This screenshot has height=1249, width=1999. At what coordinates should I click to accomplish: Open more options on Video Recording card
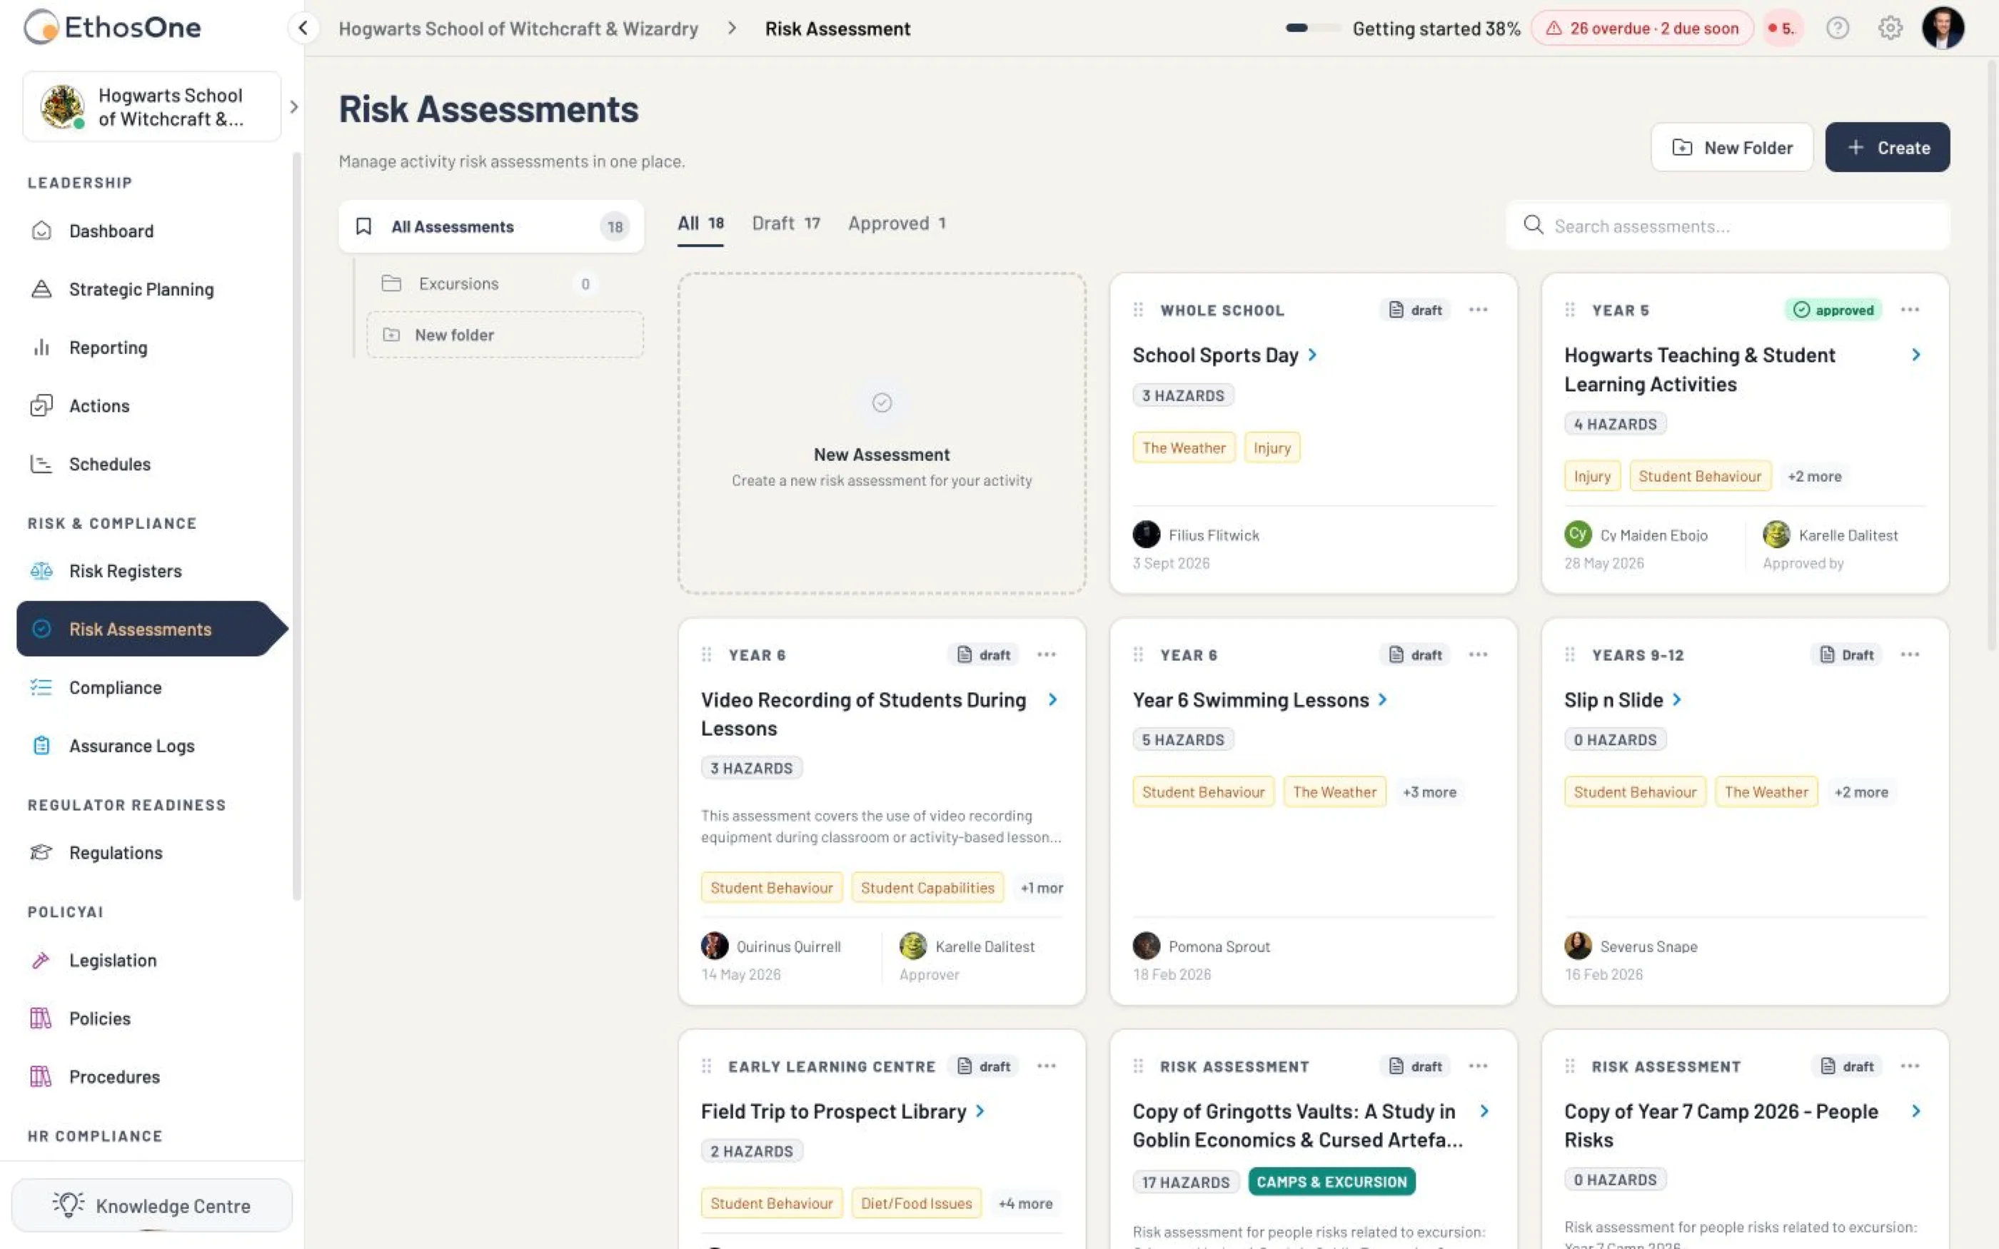1046,654
